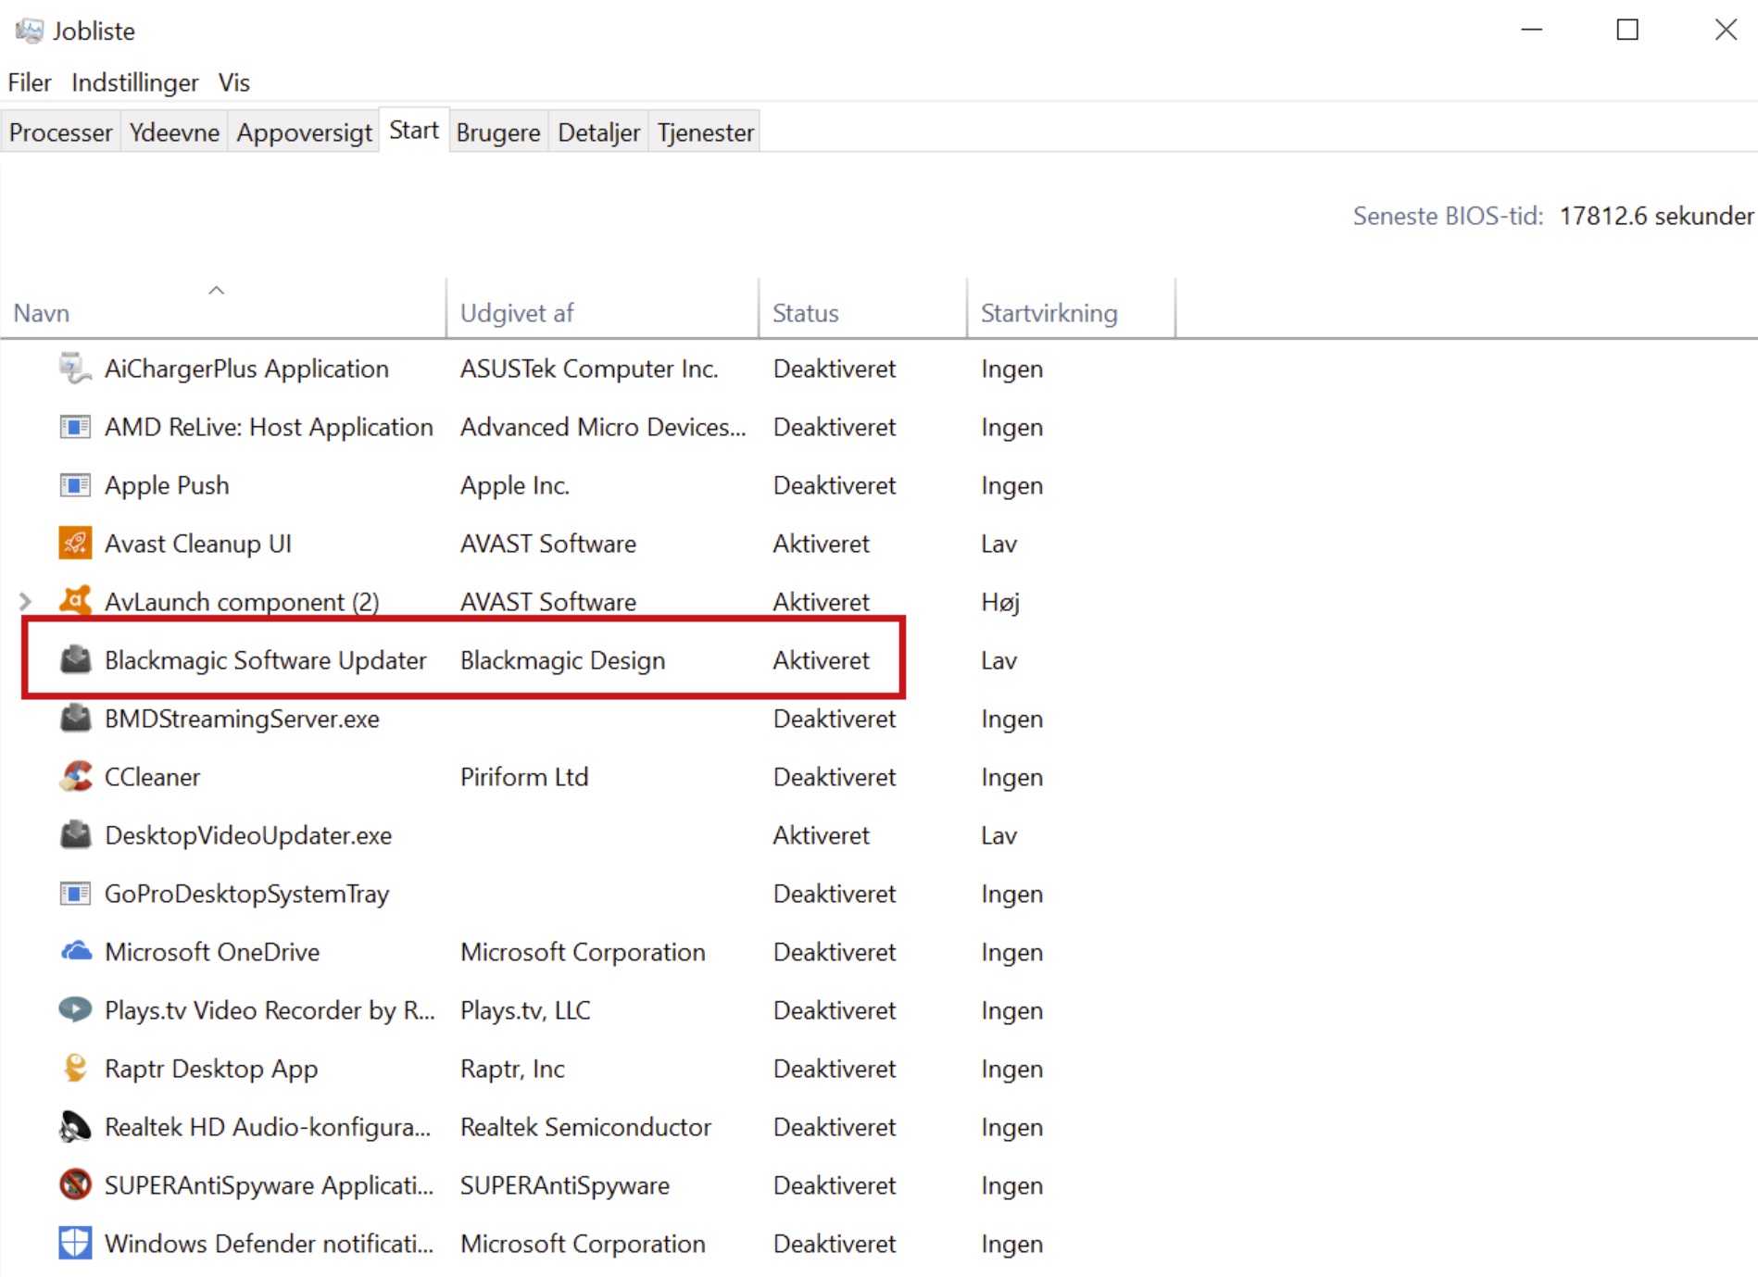Click the Microsoft OneDrive cloud icon
The image size is (1758, 1277).
coord(75,952)
